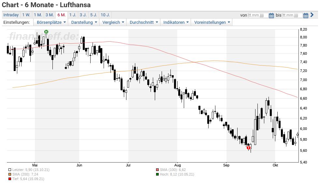Open the 'bis' date calendar picker icon
The image size is (320, 185).
click(306, 15)
